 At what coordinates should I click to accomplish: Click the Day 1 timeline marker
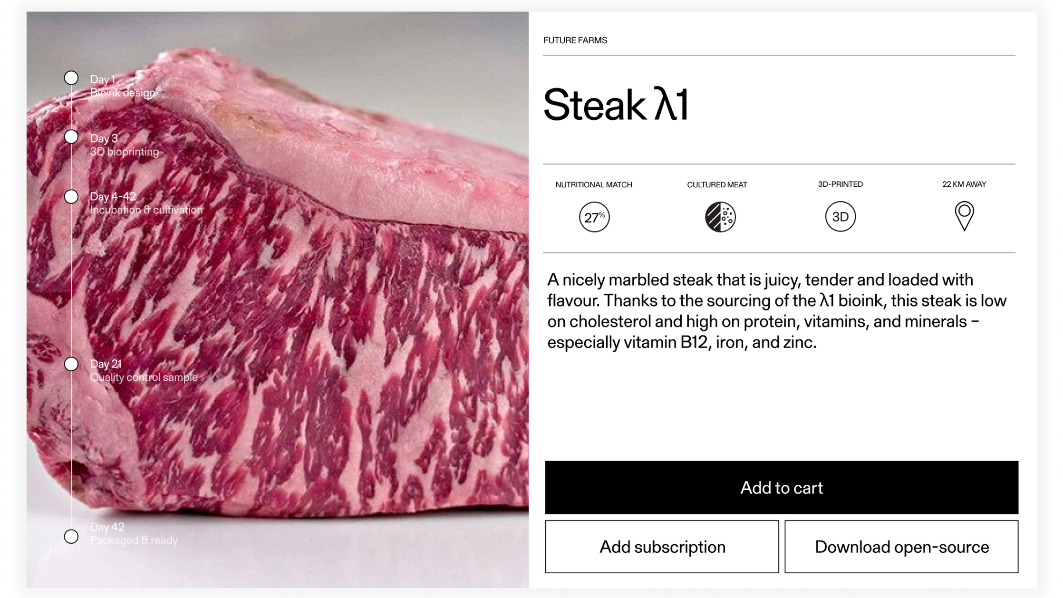(x=71, y=78)
